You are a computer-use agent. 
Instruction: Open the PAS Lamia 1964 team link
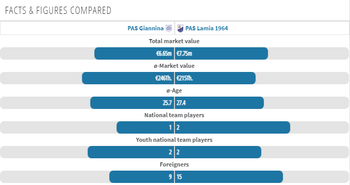click(x=206, y=28)
